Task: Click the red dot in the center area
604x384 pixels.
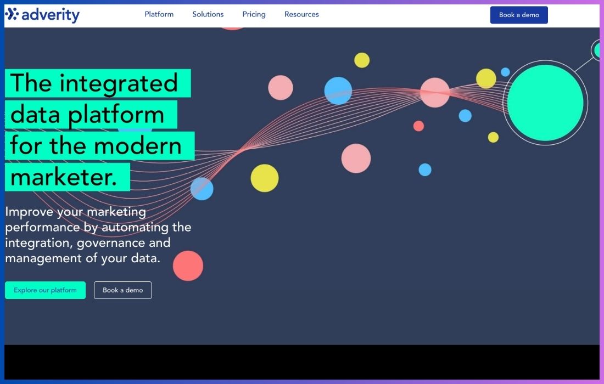Action: 419,127
